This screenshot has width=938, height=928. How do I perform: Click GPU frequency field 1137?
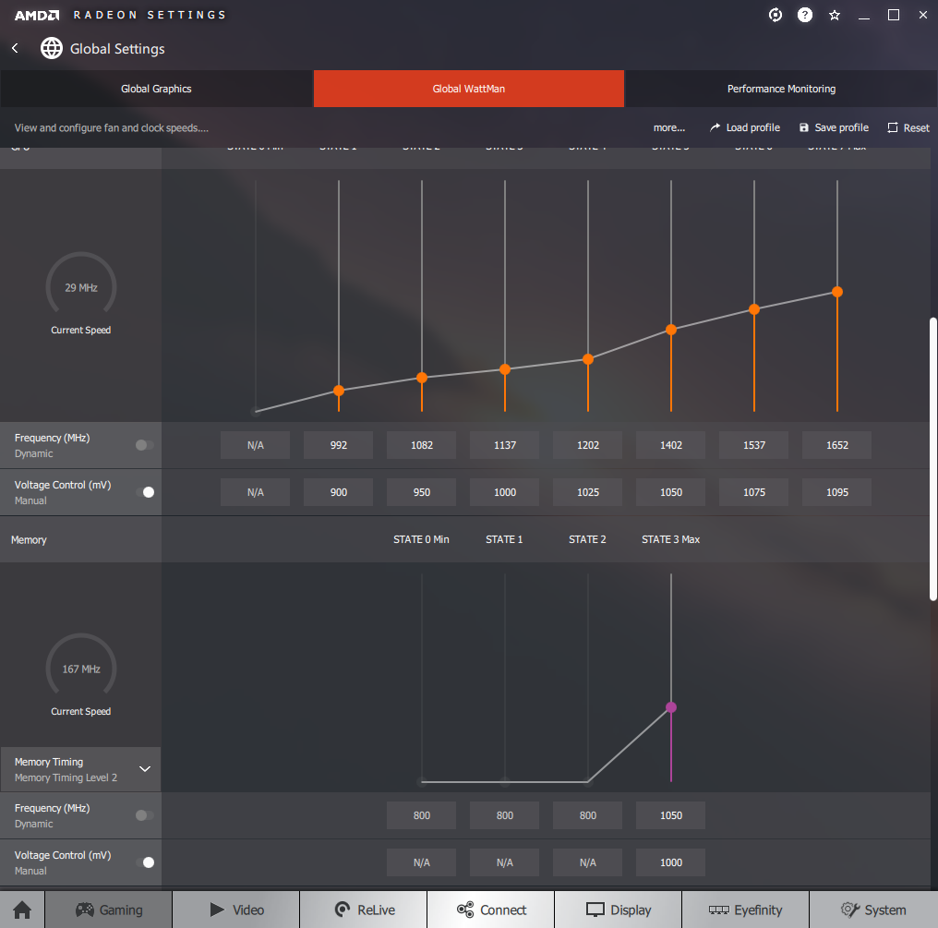click(x=505, y=444)
